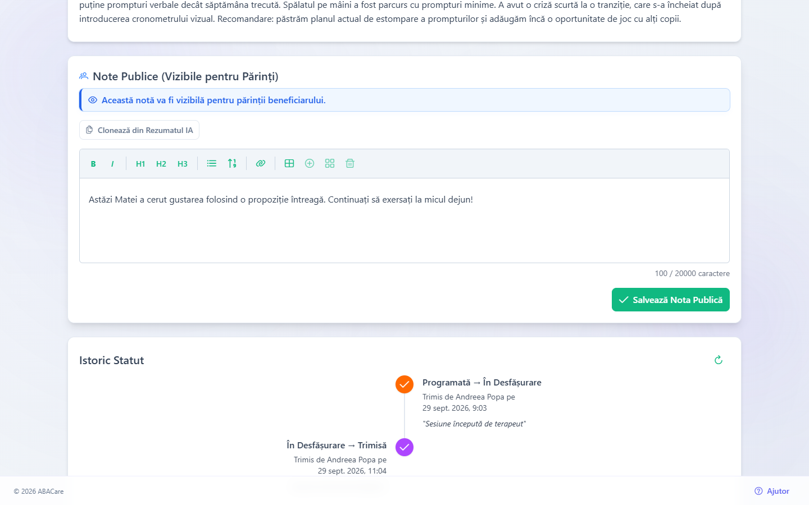Click the eye icon in the visibility notice
Viewport: 809px width, 505px height.
(x=93, y=100)
